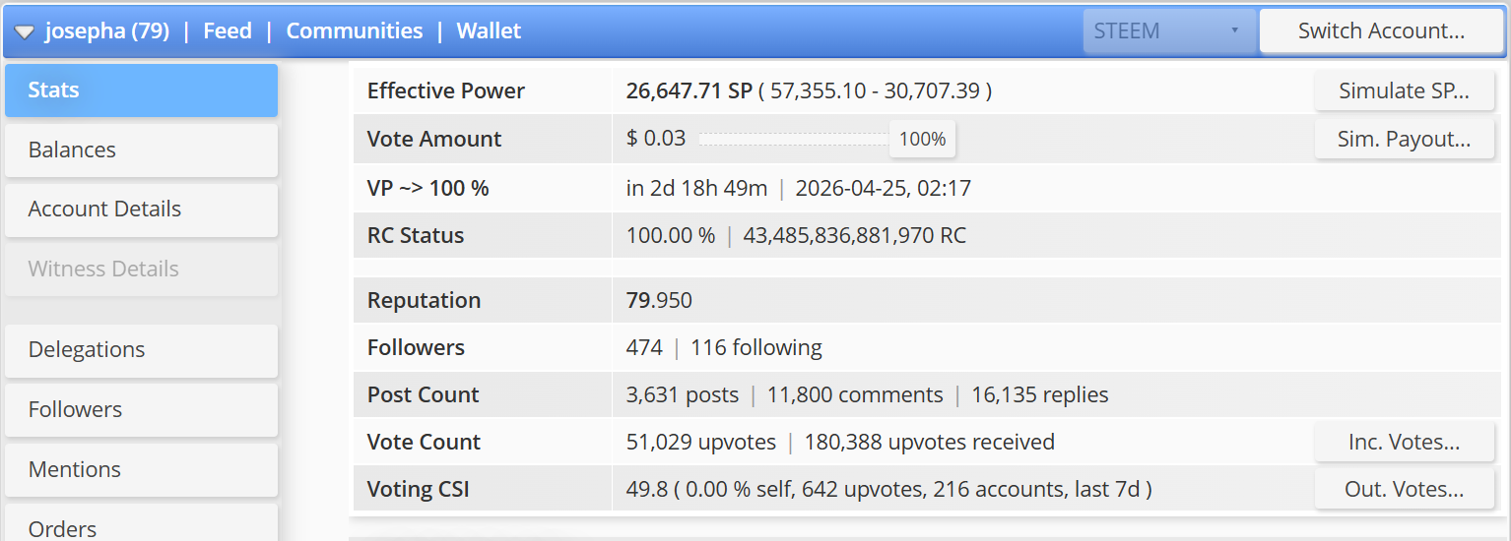
Task: Open the Sim. Payout tool
Action: (x=1404, y=140)
